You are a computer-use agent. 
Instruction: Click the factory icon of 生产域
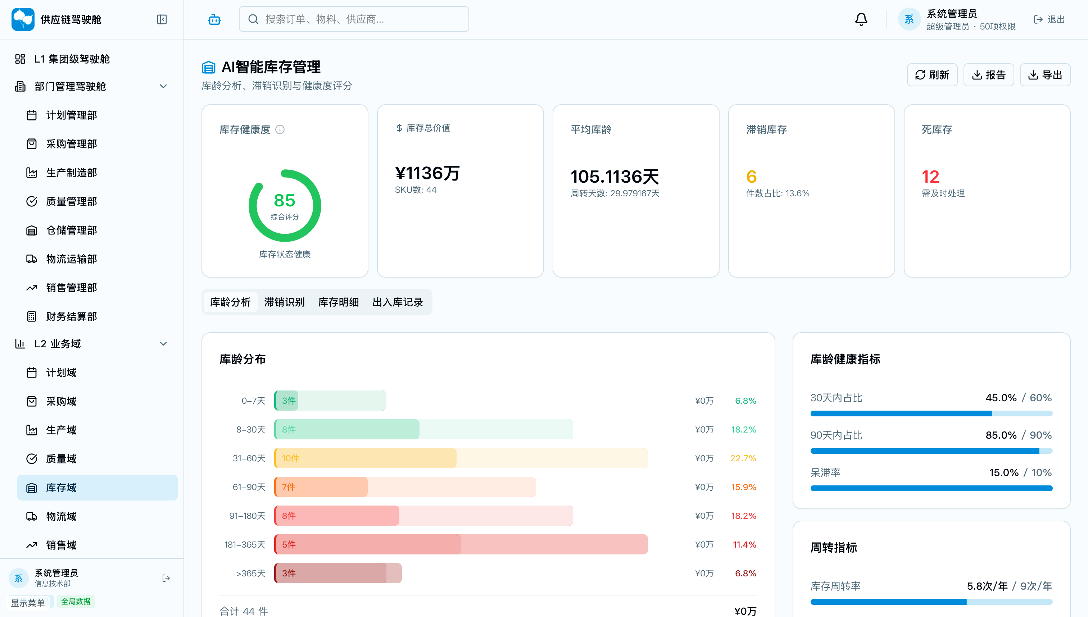pyautogui.click(x=32, y=430)
